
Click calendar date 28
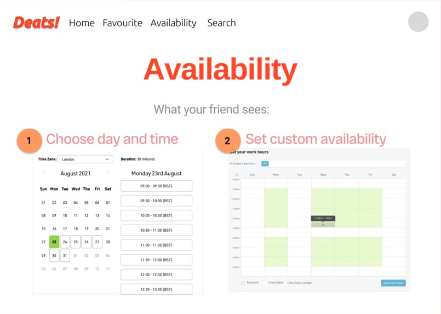point(108,242)
